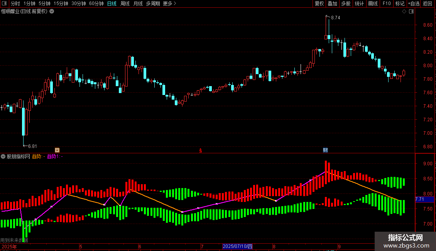
Task: Click month 9 on the time axis
Action: [339, 247]
